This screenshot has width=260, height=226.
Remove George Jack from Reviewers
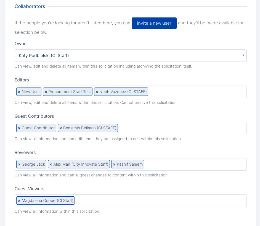coord(19,165)
